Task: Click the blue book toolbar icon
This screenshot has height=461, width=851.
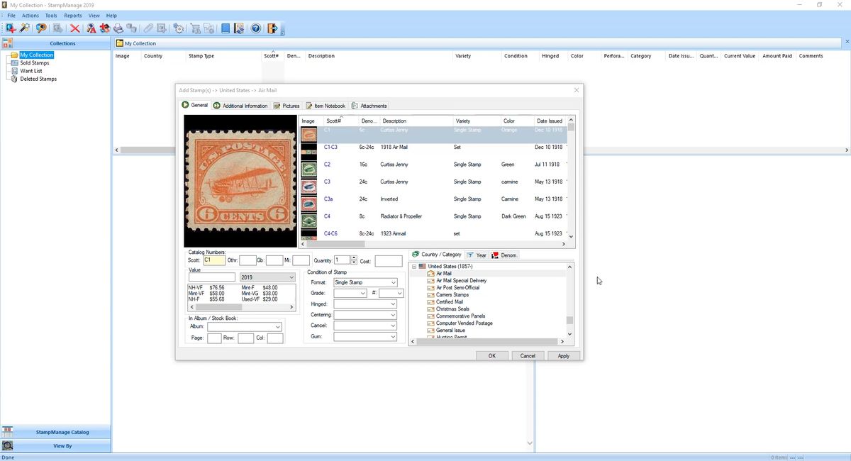Action: [x=226, y=28]
